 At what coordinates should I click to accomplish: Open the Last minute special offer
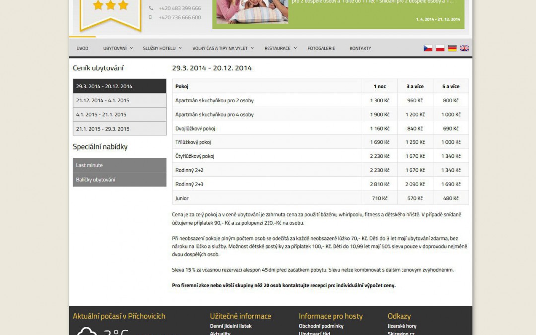click(120, 165)
